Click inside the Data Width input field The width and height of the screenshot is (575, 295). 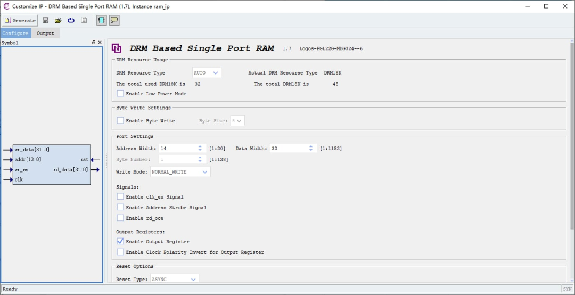click(x=286, y=149)
